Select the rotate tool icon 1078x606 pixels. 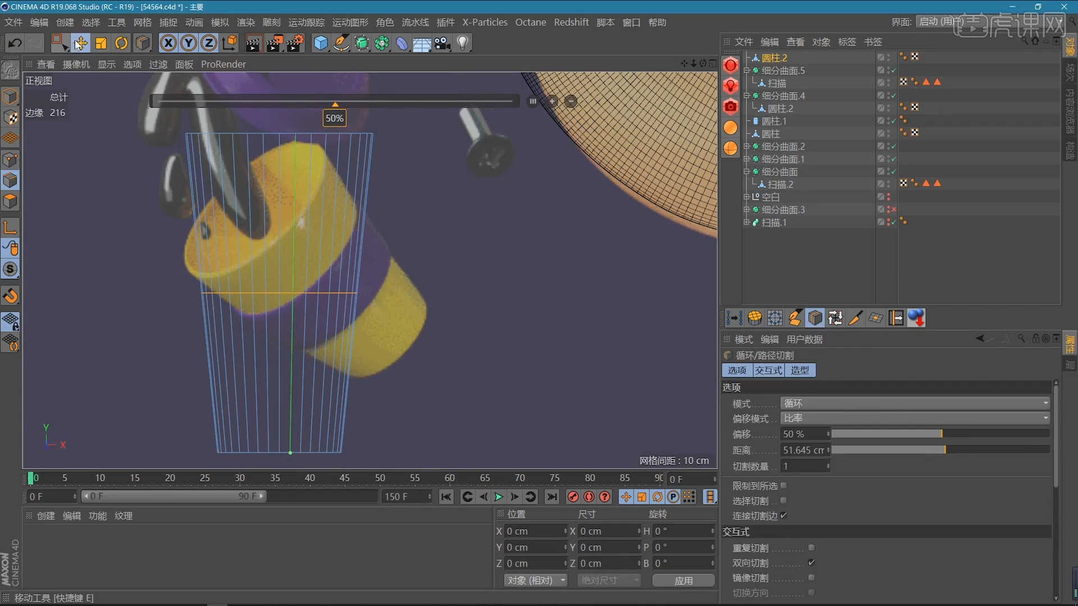click(121, 43)
